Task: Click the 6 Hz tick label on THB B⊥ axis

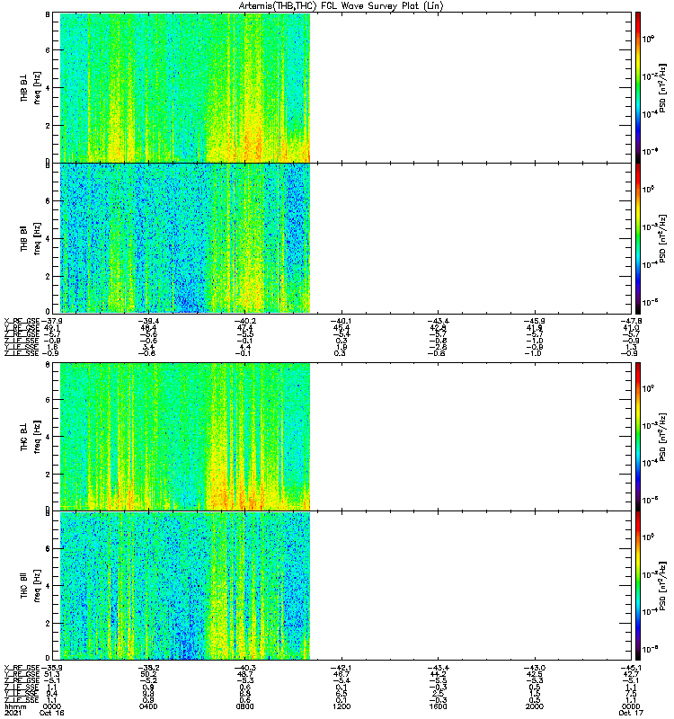Action: click(x=48, y=50)
